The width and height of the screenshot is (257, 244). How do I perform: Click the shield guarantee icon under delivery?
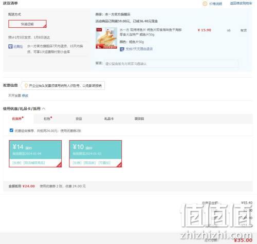[10, 46]
